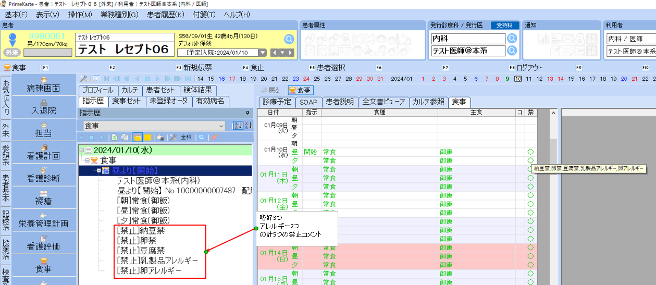Jump to last record with the skip-to-end arrow
The height and width of the screenshot is (285, 656).
coord(188,79)
